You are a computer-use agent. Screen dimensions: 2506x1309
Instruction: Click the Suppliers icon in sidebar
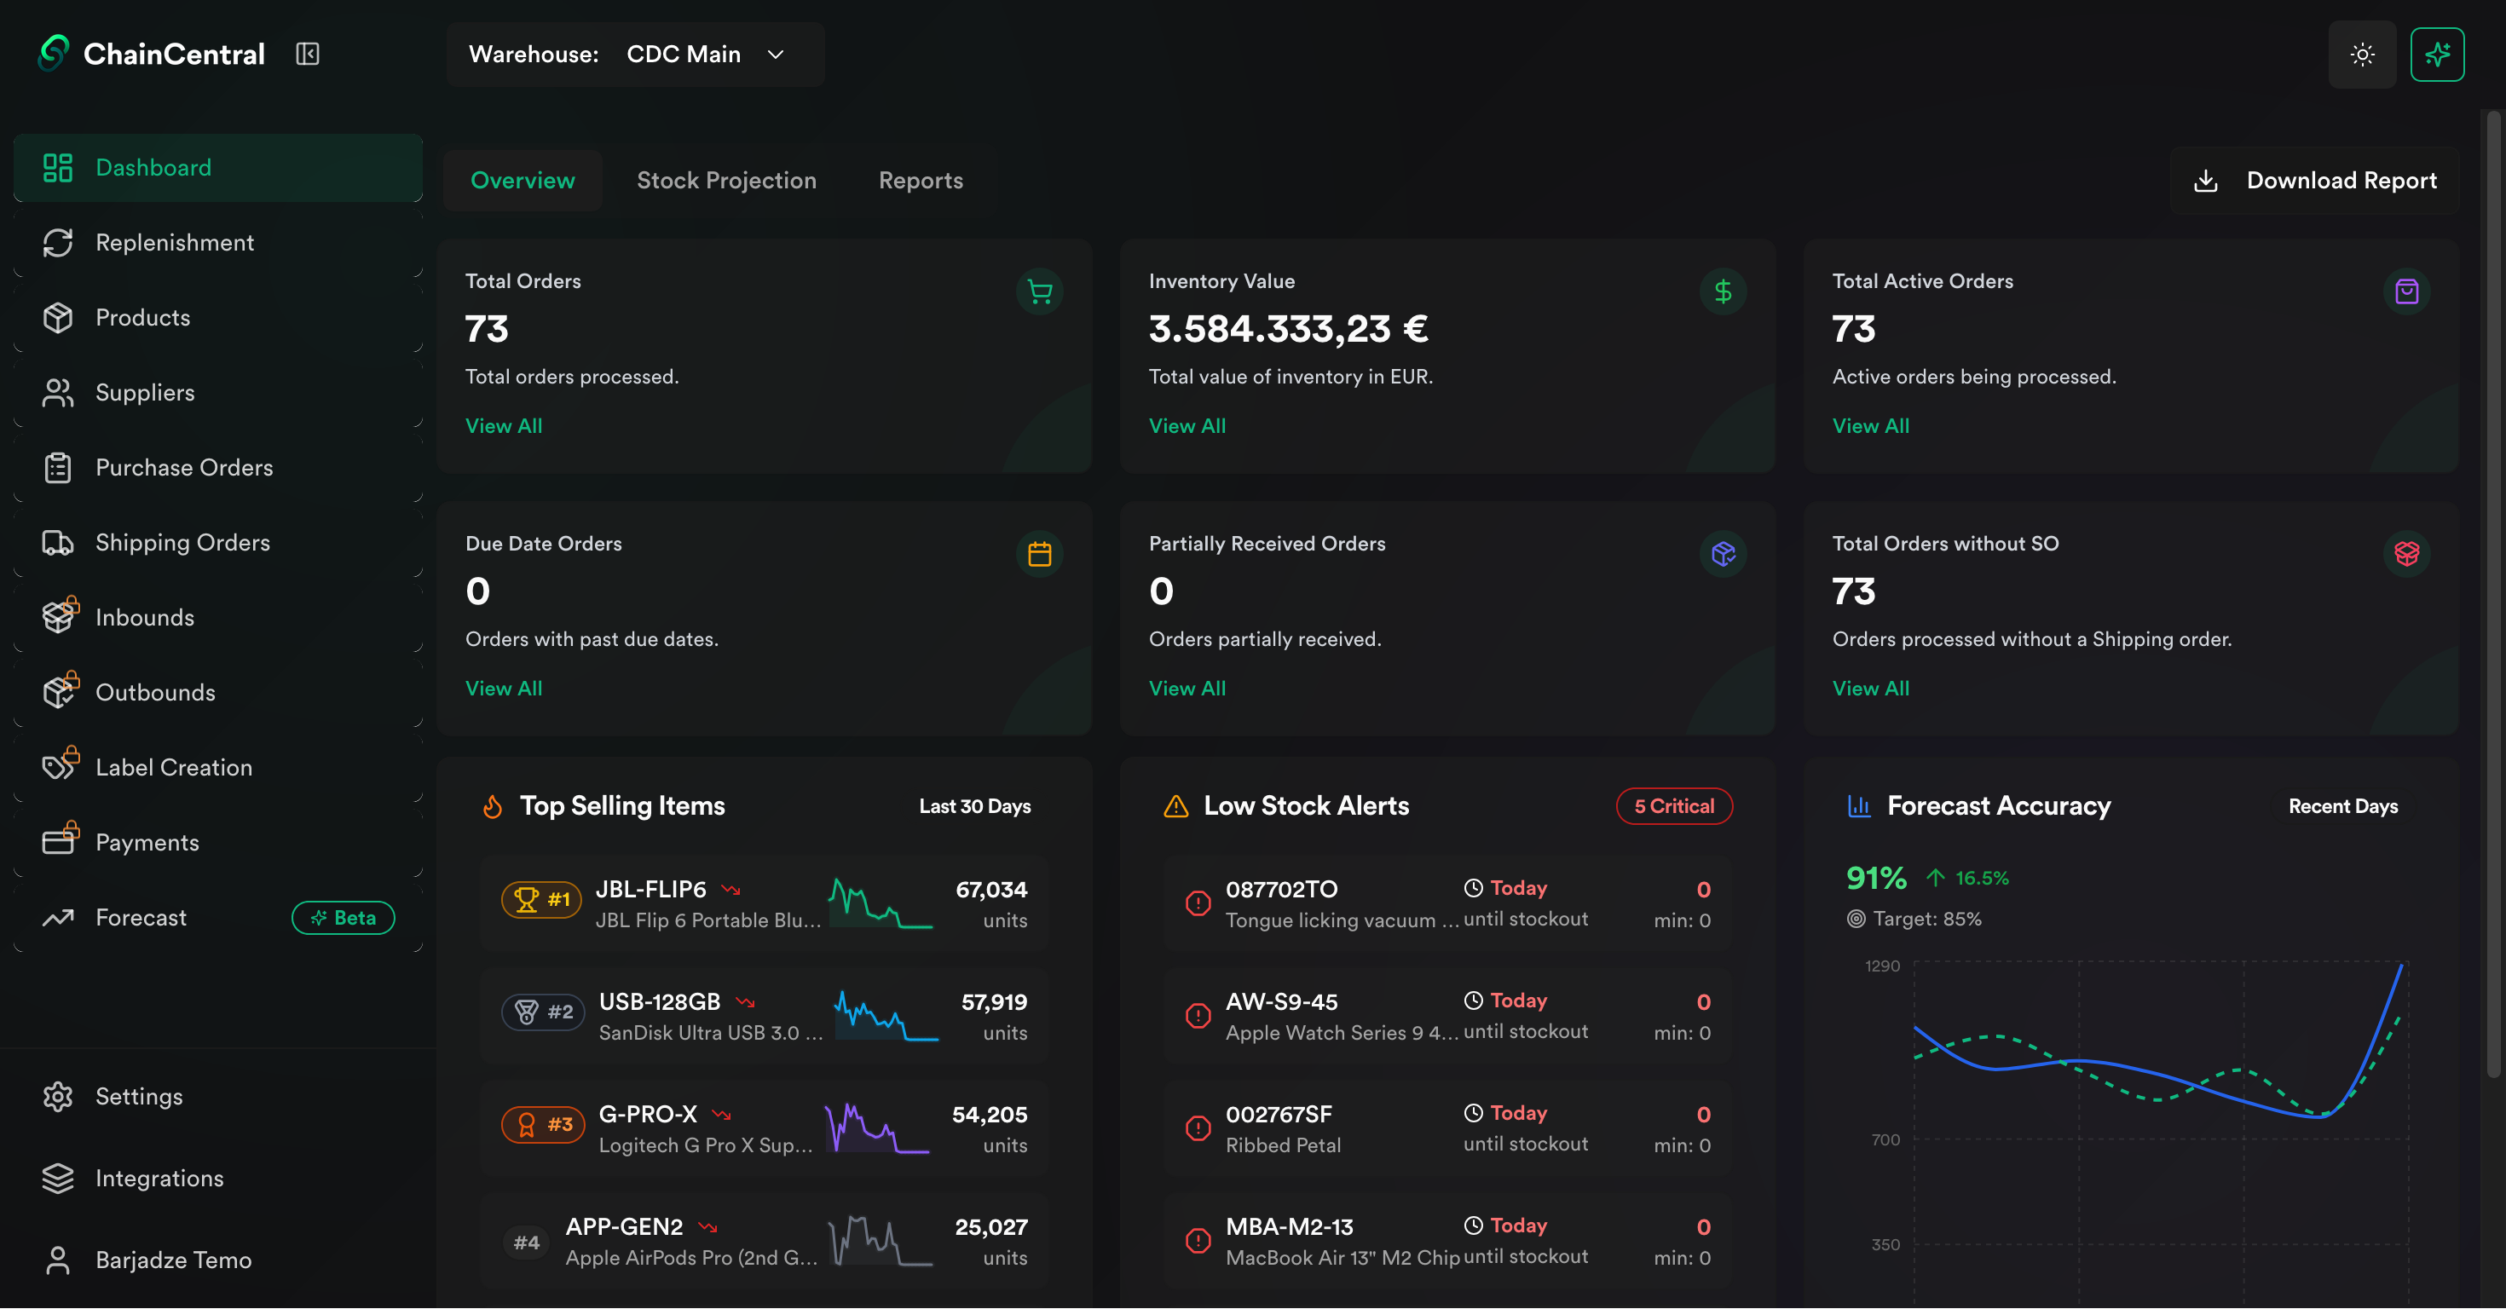[x=58, y=392]
